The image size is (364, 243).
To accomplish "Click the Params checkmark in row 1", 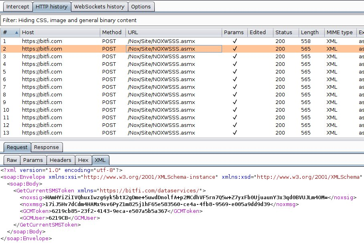I will pos(235,41).
